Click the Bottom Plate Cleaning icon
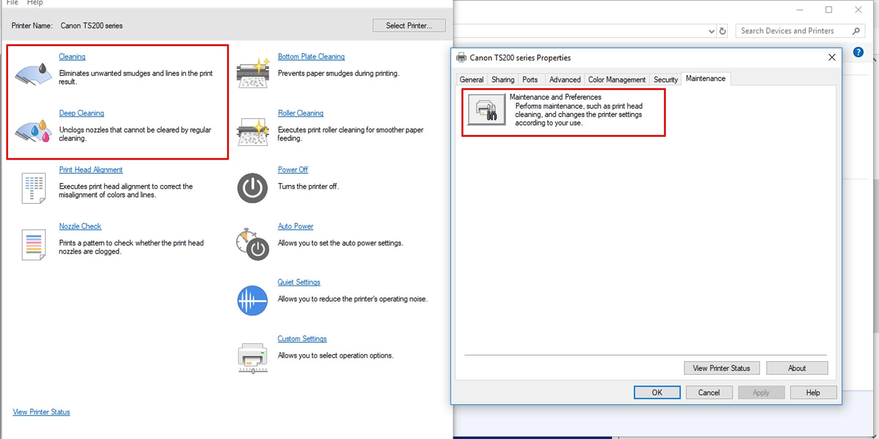Viewport: 879px width, 439px height. click(x=253, y=73)
